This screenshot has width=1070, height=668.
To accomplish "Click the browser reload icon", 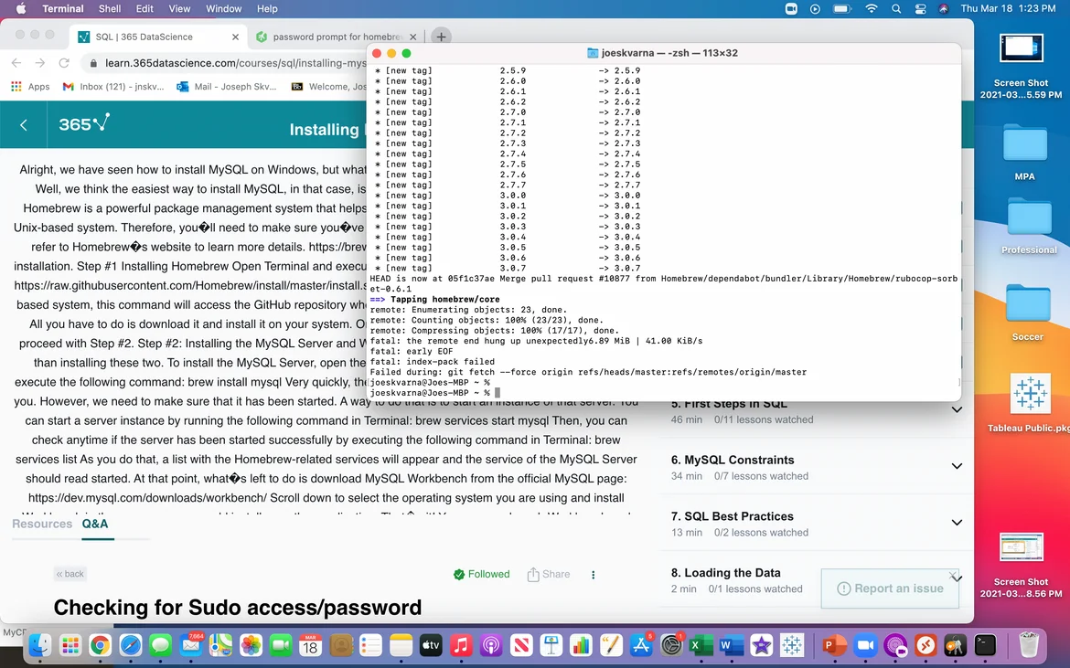I will click(x=64, y=63).
